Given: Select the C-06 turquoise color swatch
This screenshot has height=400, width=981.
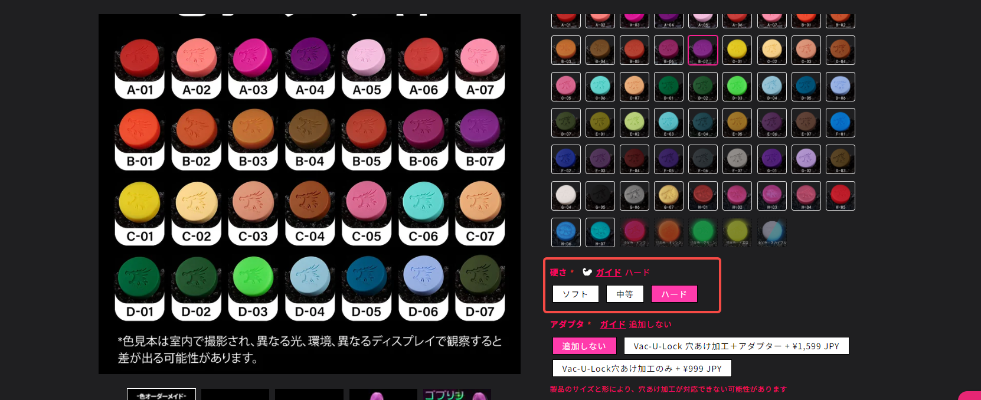Looking at the screenshot, I should tap(600, 87).
